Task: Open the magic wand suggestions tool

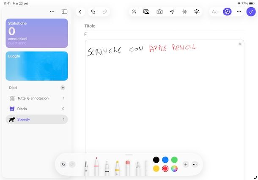Action: point(134,12)
